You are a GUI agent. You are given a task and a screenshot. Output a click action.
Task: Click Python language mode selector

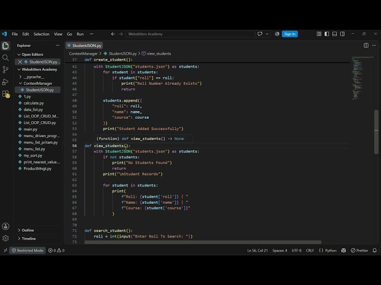click(x=328, y=251)
